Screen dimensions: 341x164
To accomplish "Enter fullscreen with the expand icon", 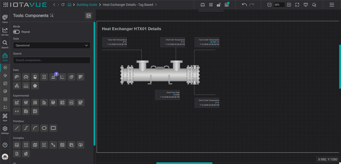I will (x=297, y=5).
